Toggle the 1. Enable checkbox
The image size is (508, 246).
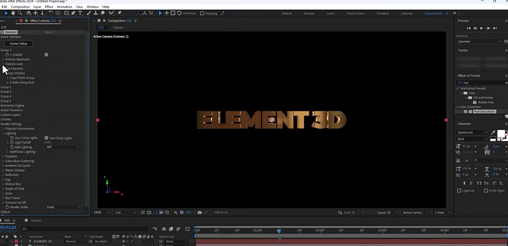click(46, 55)
